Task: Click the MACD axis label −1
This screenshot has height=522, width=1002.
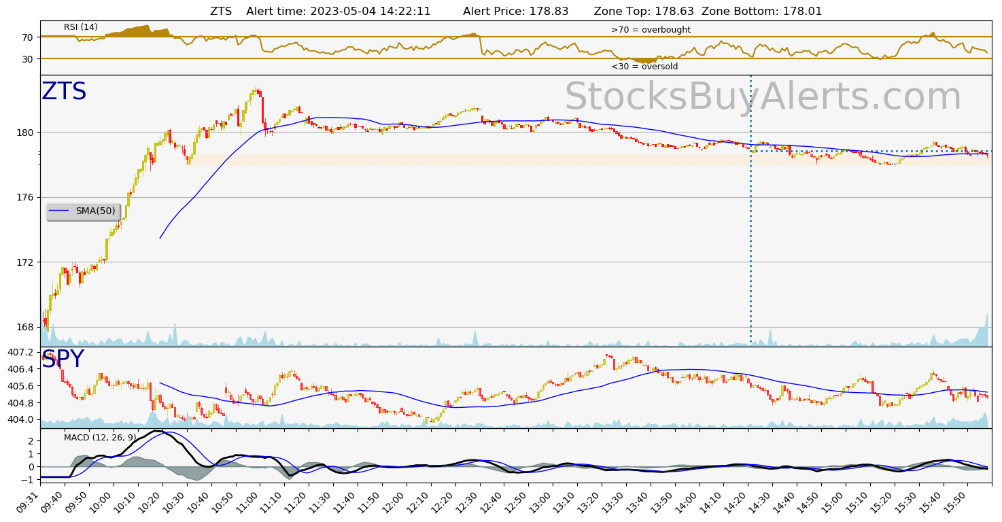Action: [x=28, y=479]
